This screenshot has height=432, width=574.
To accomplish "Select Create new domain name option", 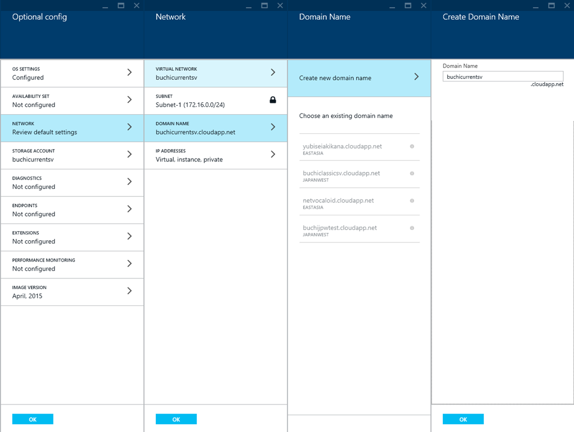I will coord(359,78).
